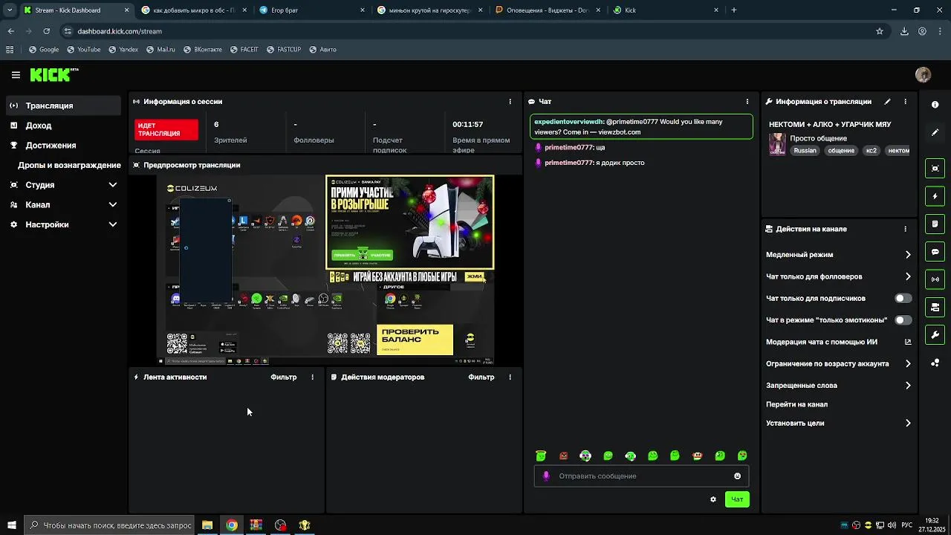The height and width of the screenshot is (535, 951).
Task: Open Запрещенные слова settings
Action: [838, 386]
